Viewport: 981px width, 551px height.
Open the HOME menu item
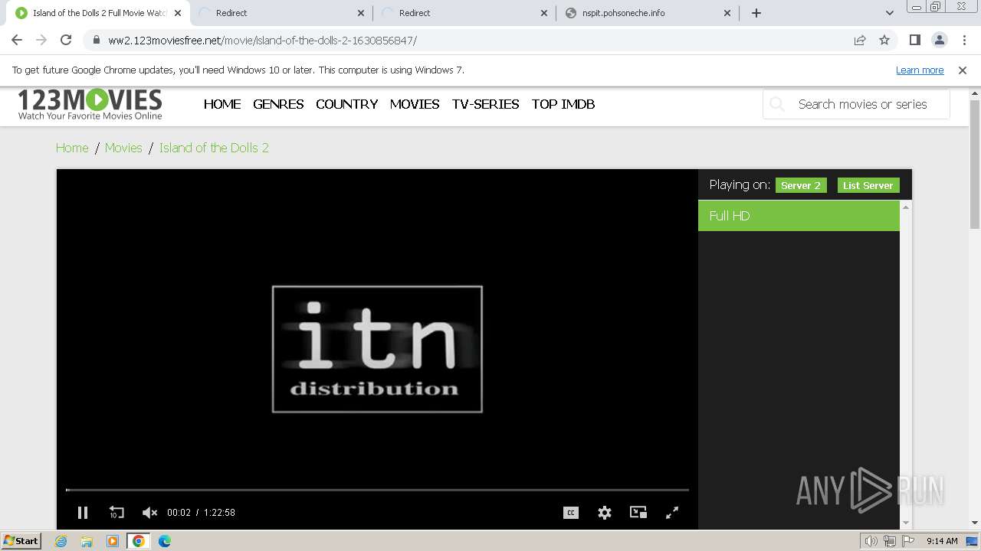pos(222,104)
